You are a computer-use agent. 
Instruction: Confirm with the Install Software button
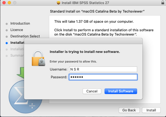(121, 91)
